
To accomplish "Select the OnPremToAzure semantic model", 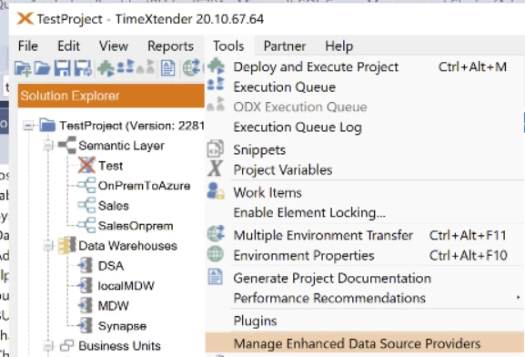I will point(144,186).
